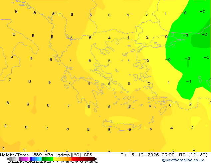This screenshot has height=163, width=211.
Task: Click the dark maroon right arrow end of the legend
Action: 96,159
